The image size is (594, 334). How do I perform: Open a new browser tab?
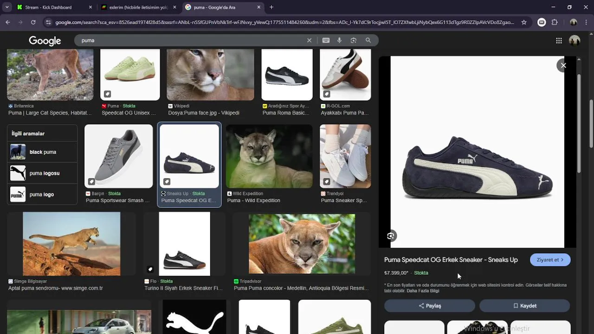click(x=271, y=7)
